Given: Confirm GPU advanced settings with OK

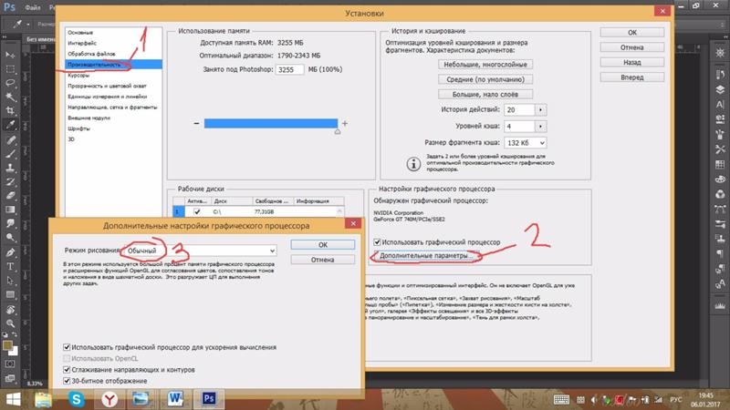Looking at the screenshot, I should [x=323, y=244].
